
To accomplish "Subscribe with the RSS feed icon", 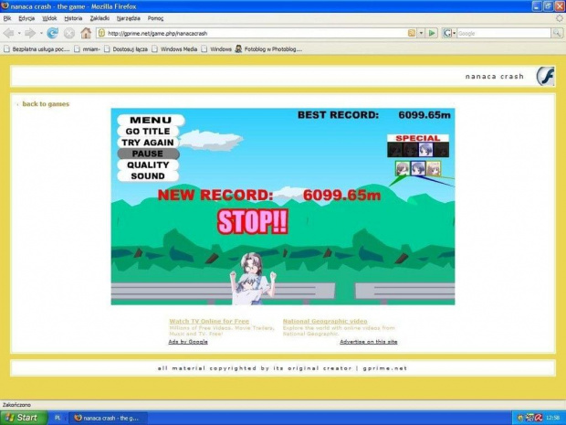I will tap(412, 33).
